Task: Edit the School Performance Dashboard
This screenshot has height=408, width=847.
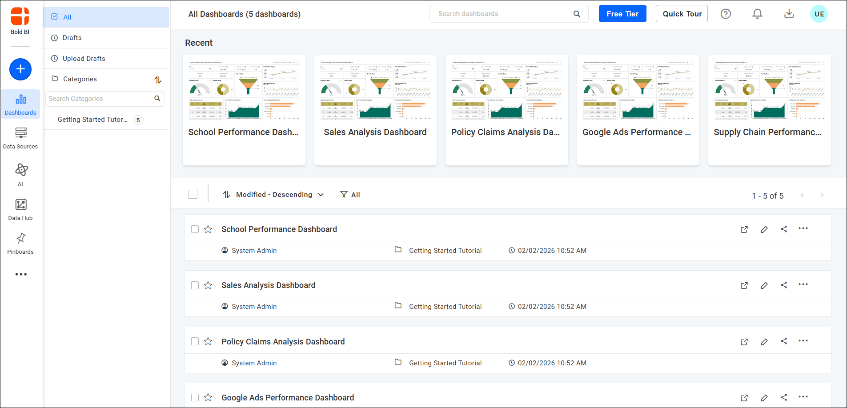Action: 764,229
